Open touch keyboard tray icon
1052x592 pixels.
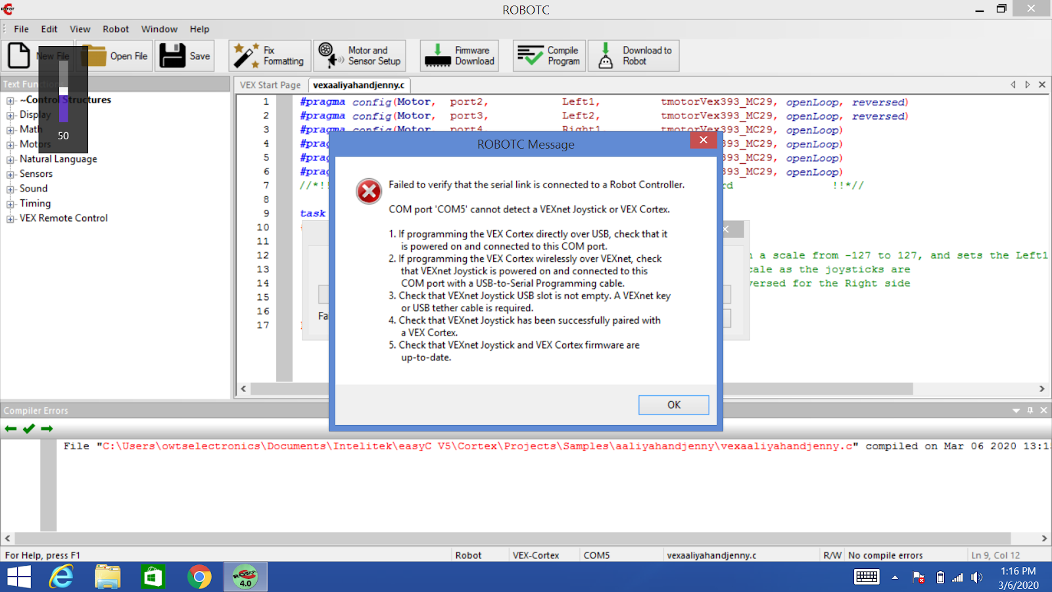tap(867, 577)
